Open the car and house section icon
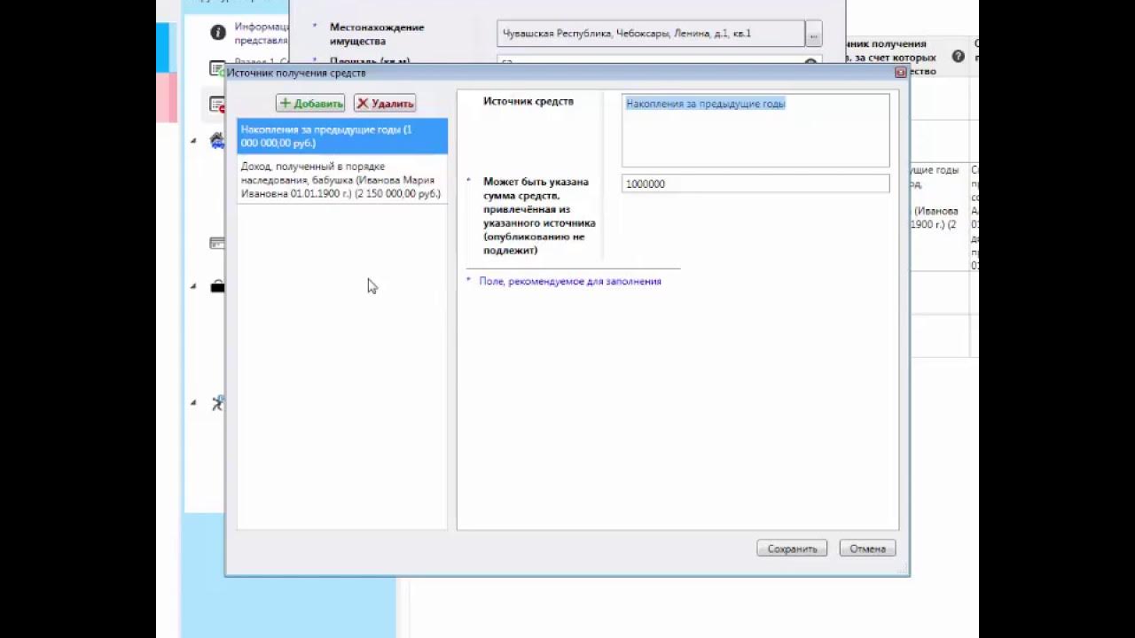The height and width of the screenshot is (638, 1135). [x=217, y=140]
